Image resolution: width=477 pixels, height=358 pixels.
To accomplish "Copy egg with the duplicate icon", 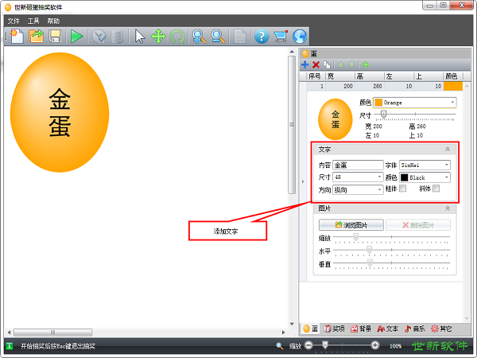I will point(327,64).
